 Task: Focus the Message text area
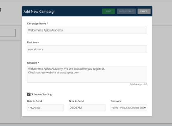87,74
